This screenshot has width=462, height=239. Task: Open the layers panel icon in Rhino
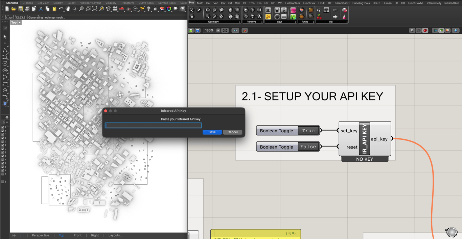pyautogui.click(x=162, y=9)
